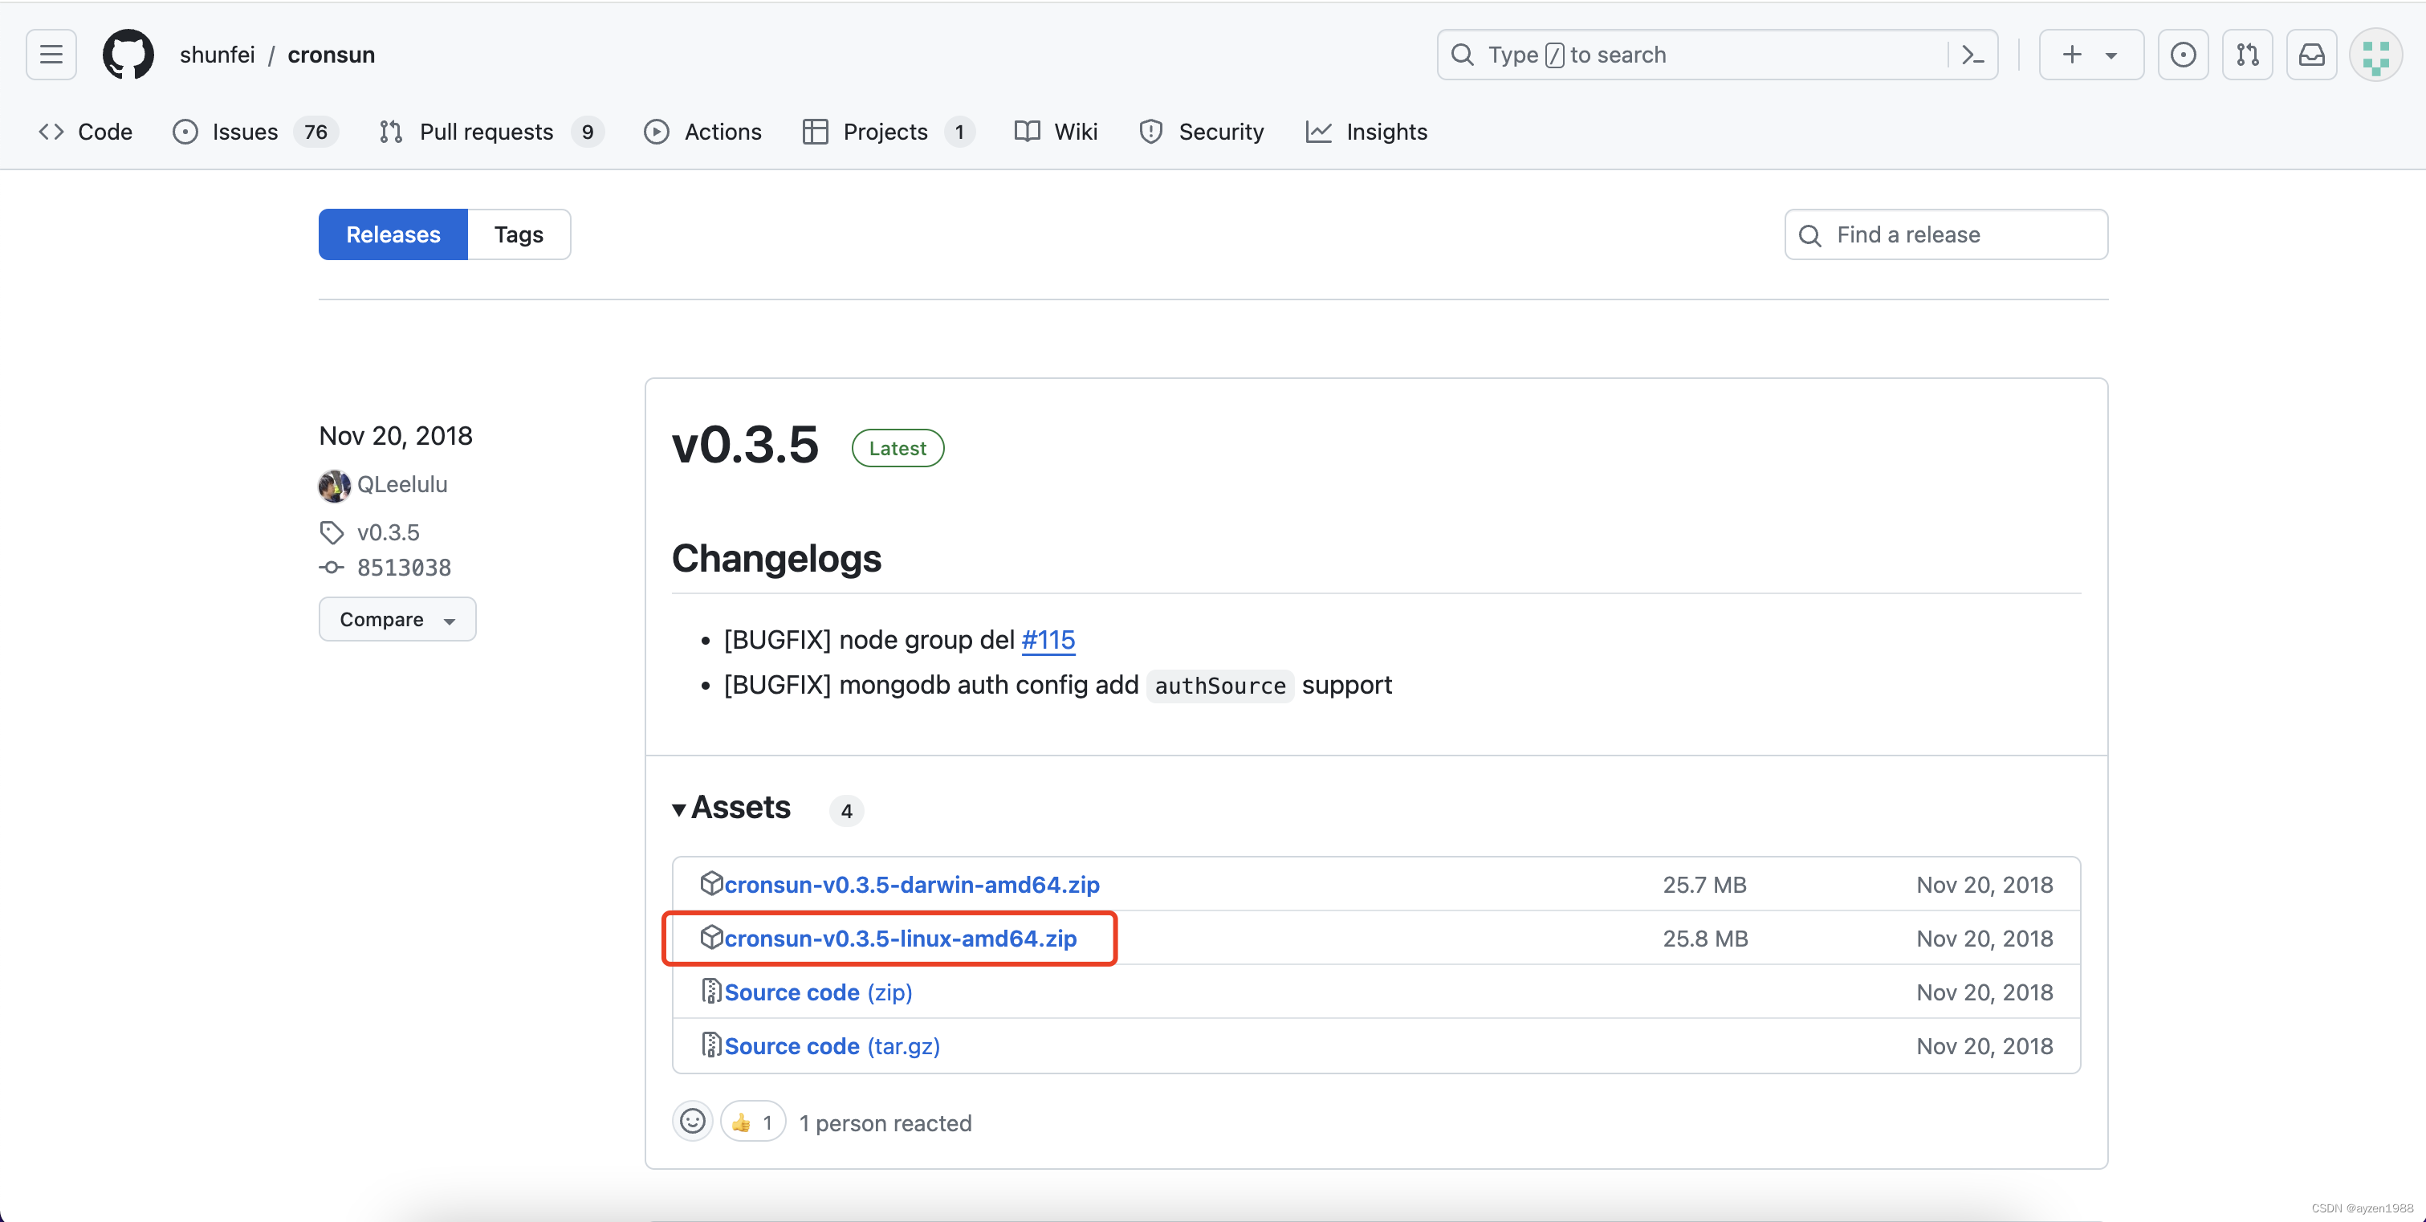
Task: Click the Wiki tab icon
Action: click(1027, 131)
